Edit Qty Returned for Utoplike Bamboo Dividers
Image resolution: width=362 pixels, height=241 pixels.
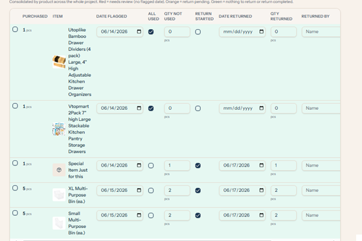(284, 32)
